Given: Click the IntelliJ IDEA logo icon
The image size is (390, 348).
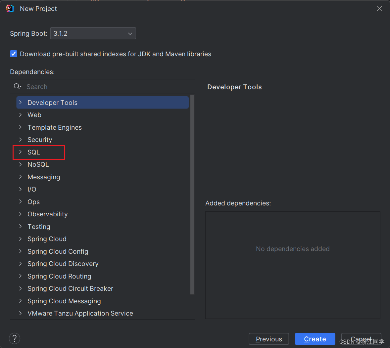Looking at the screenshot, I should click(10, 9).
